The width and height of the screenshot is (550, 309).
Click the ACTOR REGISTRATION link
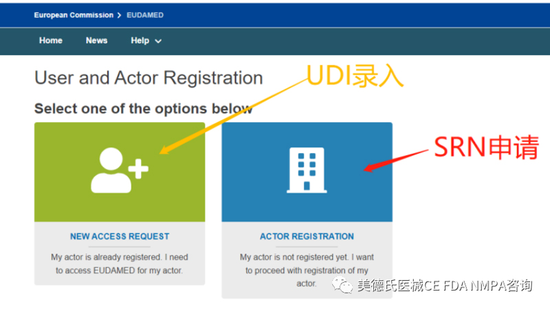[307, 236]
